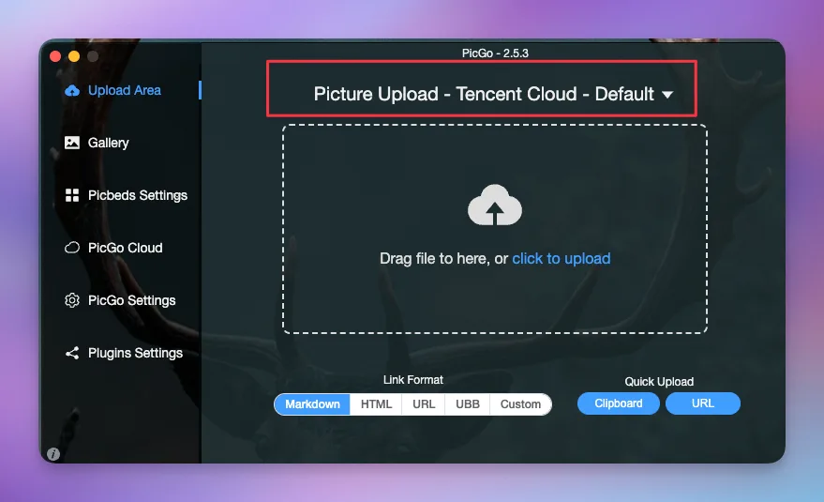This screenshot has width=824, height=502.
Task: Upload from Clipboard button
Action: (619, 403)
